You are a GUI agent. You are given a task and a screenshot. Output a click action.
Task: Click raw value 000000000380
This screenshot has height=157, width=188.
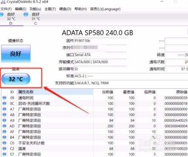176,137
